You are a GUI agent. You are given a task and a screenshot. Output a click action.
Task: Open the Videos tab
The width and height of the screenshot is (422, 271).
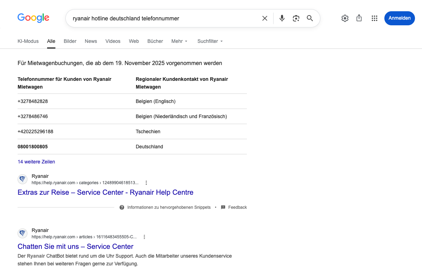113,41
